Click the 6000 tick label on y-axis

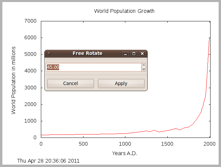click(31, 38)
